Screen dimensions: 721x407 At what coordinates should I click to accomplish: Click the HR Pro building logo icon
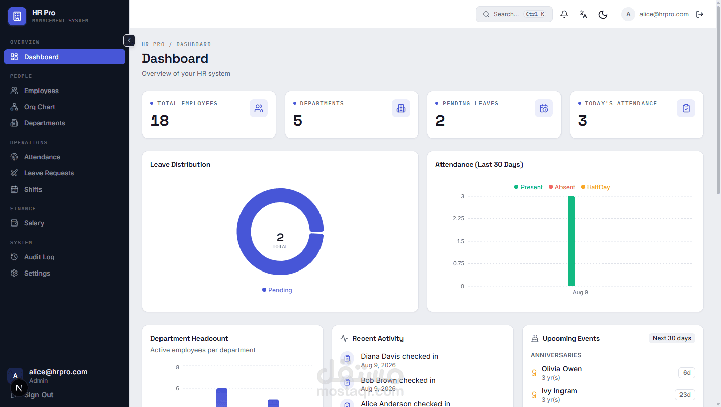pyautogui.click(x=17, y=16)
